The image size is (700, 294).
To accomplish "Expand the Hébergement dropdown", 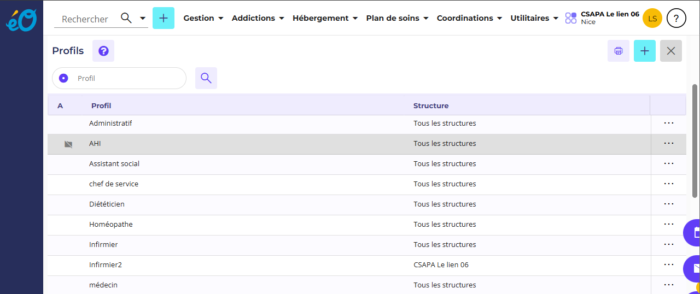I will click(x=325, y=18).
